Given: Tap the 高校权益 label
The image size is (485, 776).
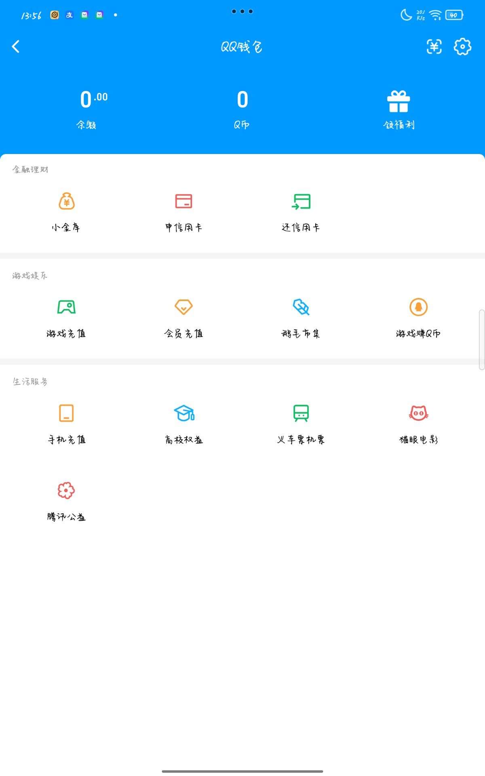Looking at the screenshot, I should pyautogui.click(x=184, y=439).
